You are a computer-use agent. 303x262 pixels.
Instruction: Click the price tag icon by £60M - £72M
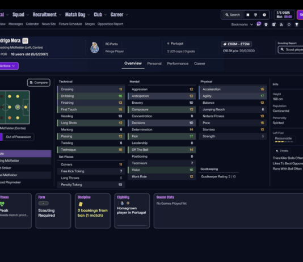coord(225,44)
